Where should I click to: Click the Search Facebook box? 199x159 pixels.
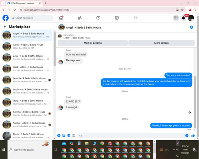coord(32,18)
